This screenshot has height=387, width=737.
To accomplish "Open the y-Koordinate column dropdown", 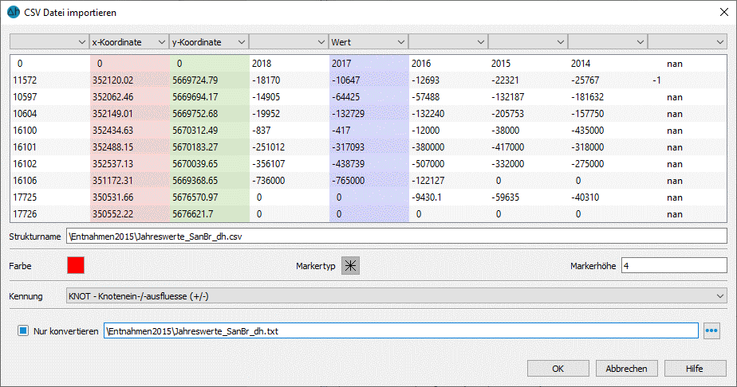I will [x=209, y=42].
